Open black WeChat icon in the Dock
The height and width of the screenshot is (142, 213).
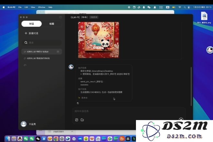(38, 139)
